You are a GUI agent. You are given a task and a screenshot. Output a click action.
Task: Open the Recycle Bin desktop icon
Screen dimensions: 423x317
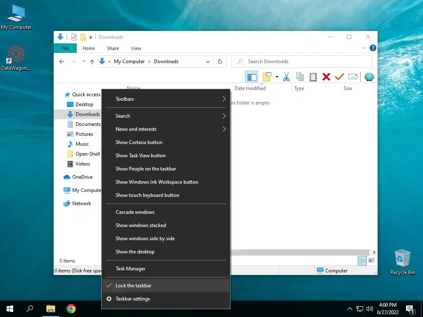coord(402,262)
